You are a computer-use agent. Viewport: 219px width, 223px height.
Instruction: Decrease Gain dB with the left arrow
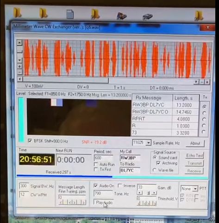[x=140, y=193]
